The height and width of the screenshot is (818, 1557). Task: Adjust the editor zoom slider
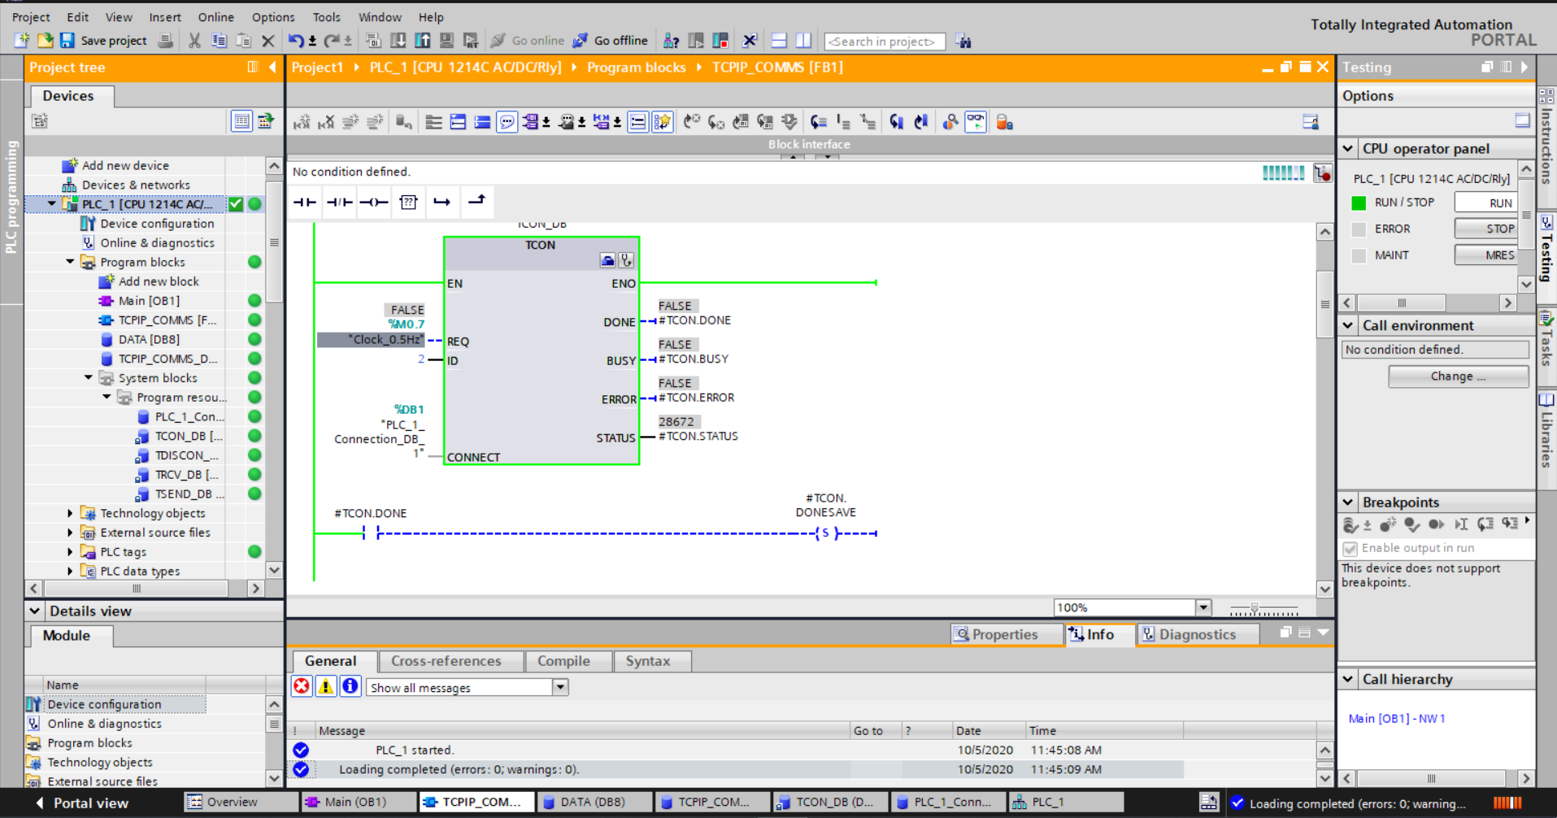click(x=1255, y=608)
